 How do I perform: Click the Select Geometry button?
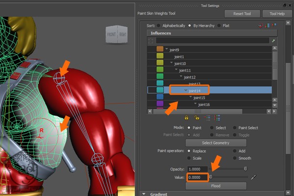[x=216, y=143]
